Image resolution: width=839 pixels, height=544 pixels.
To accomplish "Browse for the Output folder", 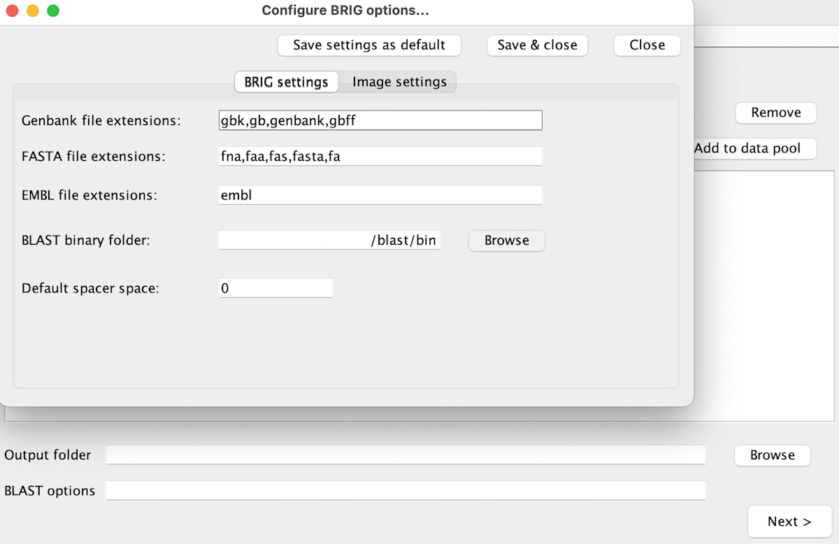I will [772, 455].
